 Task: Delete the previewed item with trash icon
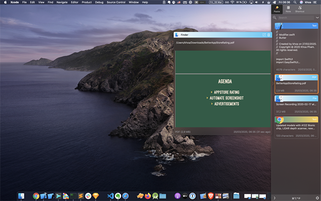click(x=269, y=35)
